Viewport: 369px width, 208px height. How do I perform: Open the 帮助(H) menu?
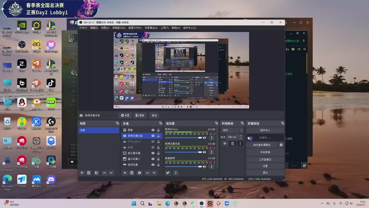pyautogui.click(x=176, y=28)
